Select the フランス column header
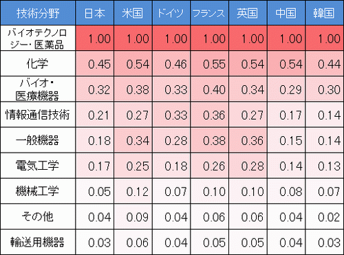This screenshot has width=344, height=255. (x=210, y=12)
